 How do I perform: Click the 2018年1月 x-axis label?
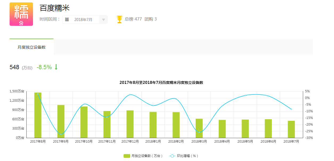coord(153,142)
